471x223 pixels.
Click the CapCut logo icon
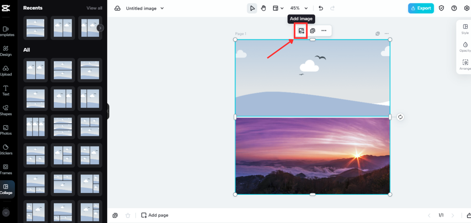(6, 8)
